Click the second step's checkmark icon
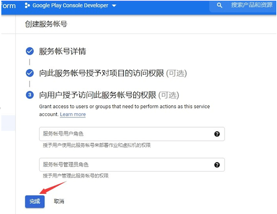This screenshot has width=277, height=214. [30, 73]
